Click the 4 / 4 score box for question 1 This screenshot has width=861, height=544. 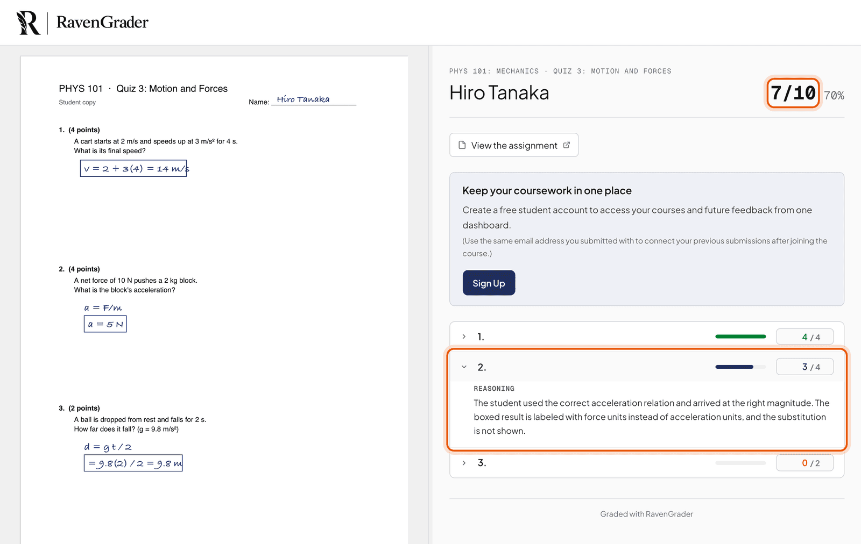click(x=805, y=337)
